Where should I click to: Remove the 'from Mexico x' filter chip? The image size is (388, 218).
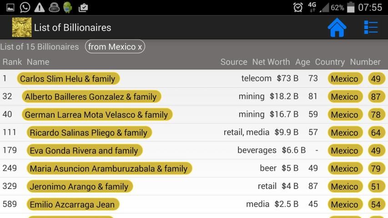(115, 46)
